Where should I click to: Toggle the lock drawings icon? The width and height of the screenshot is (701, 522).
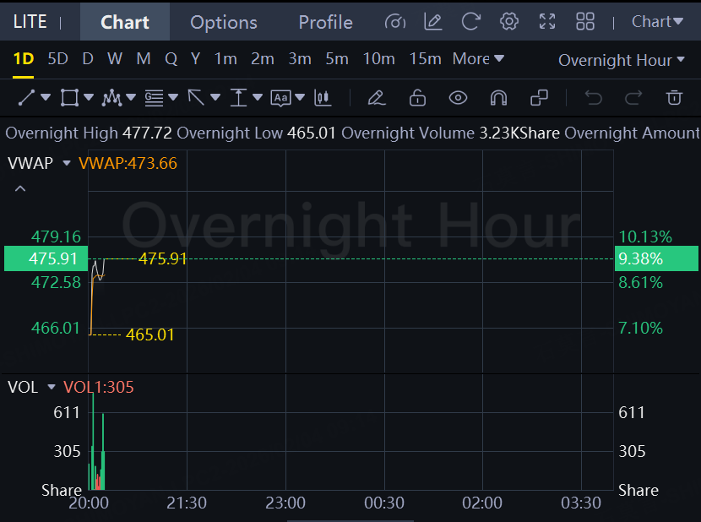click(417, 97)
